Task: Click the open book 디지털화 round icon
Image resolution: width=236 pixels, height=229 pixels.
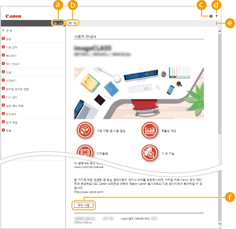Action: pos(85,151)
